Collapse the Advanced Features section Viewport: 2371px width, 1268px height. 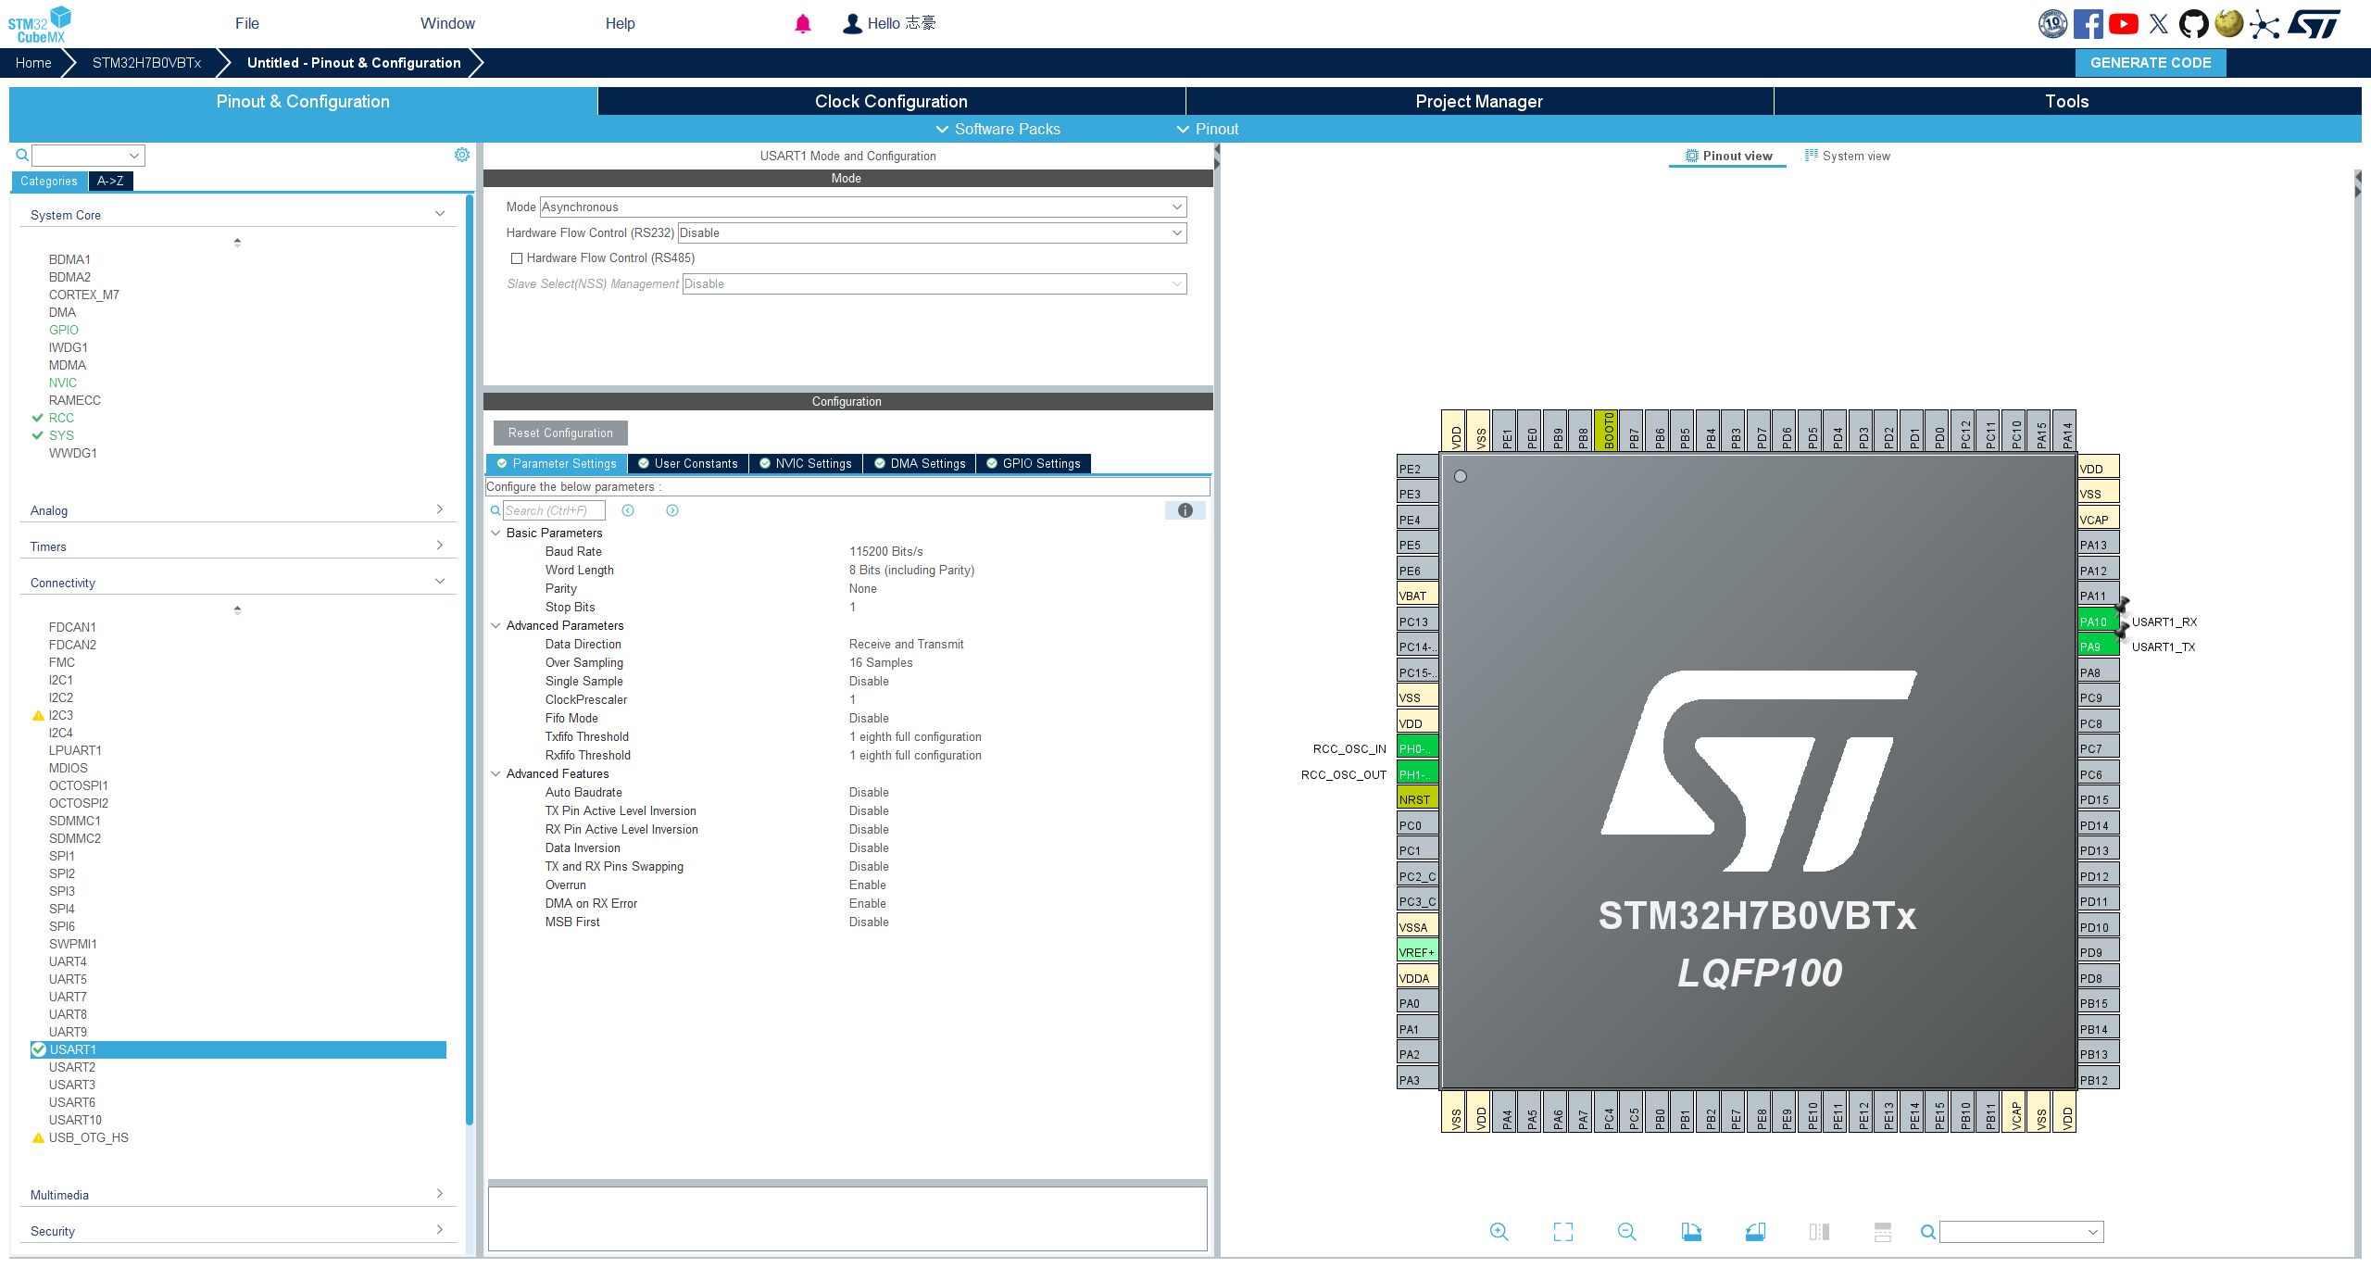coord(496,773)
